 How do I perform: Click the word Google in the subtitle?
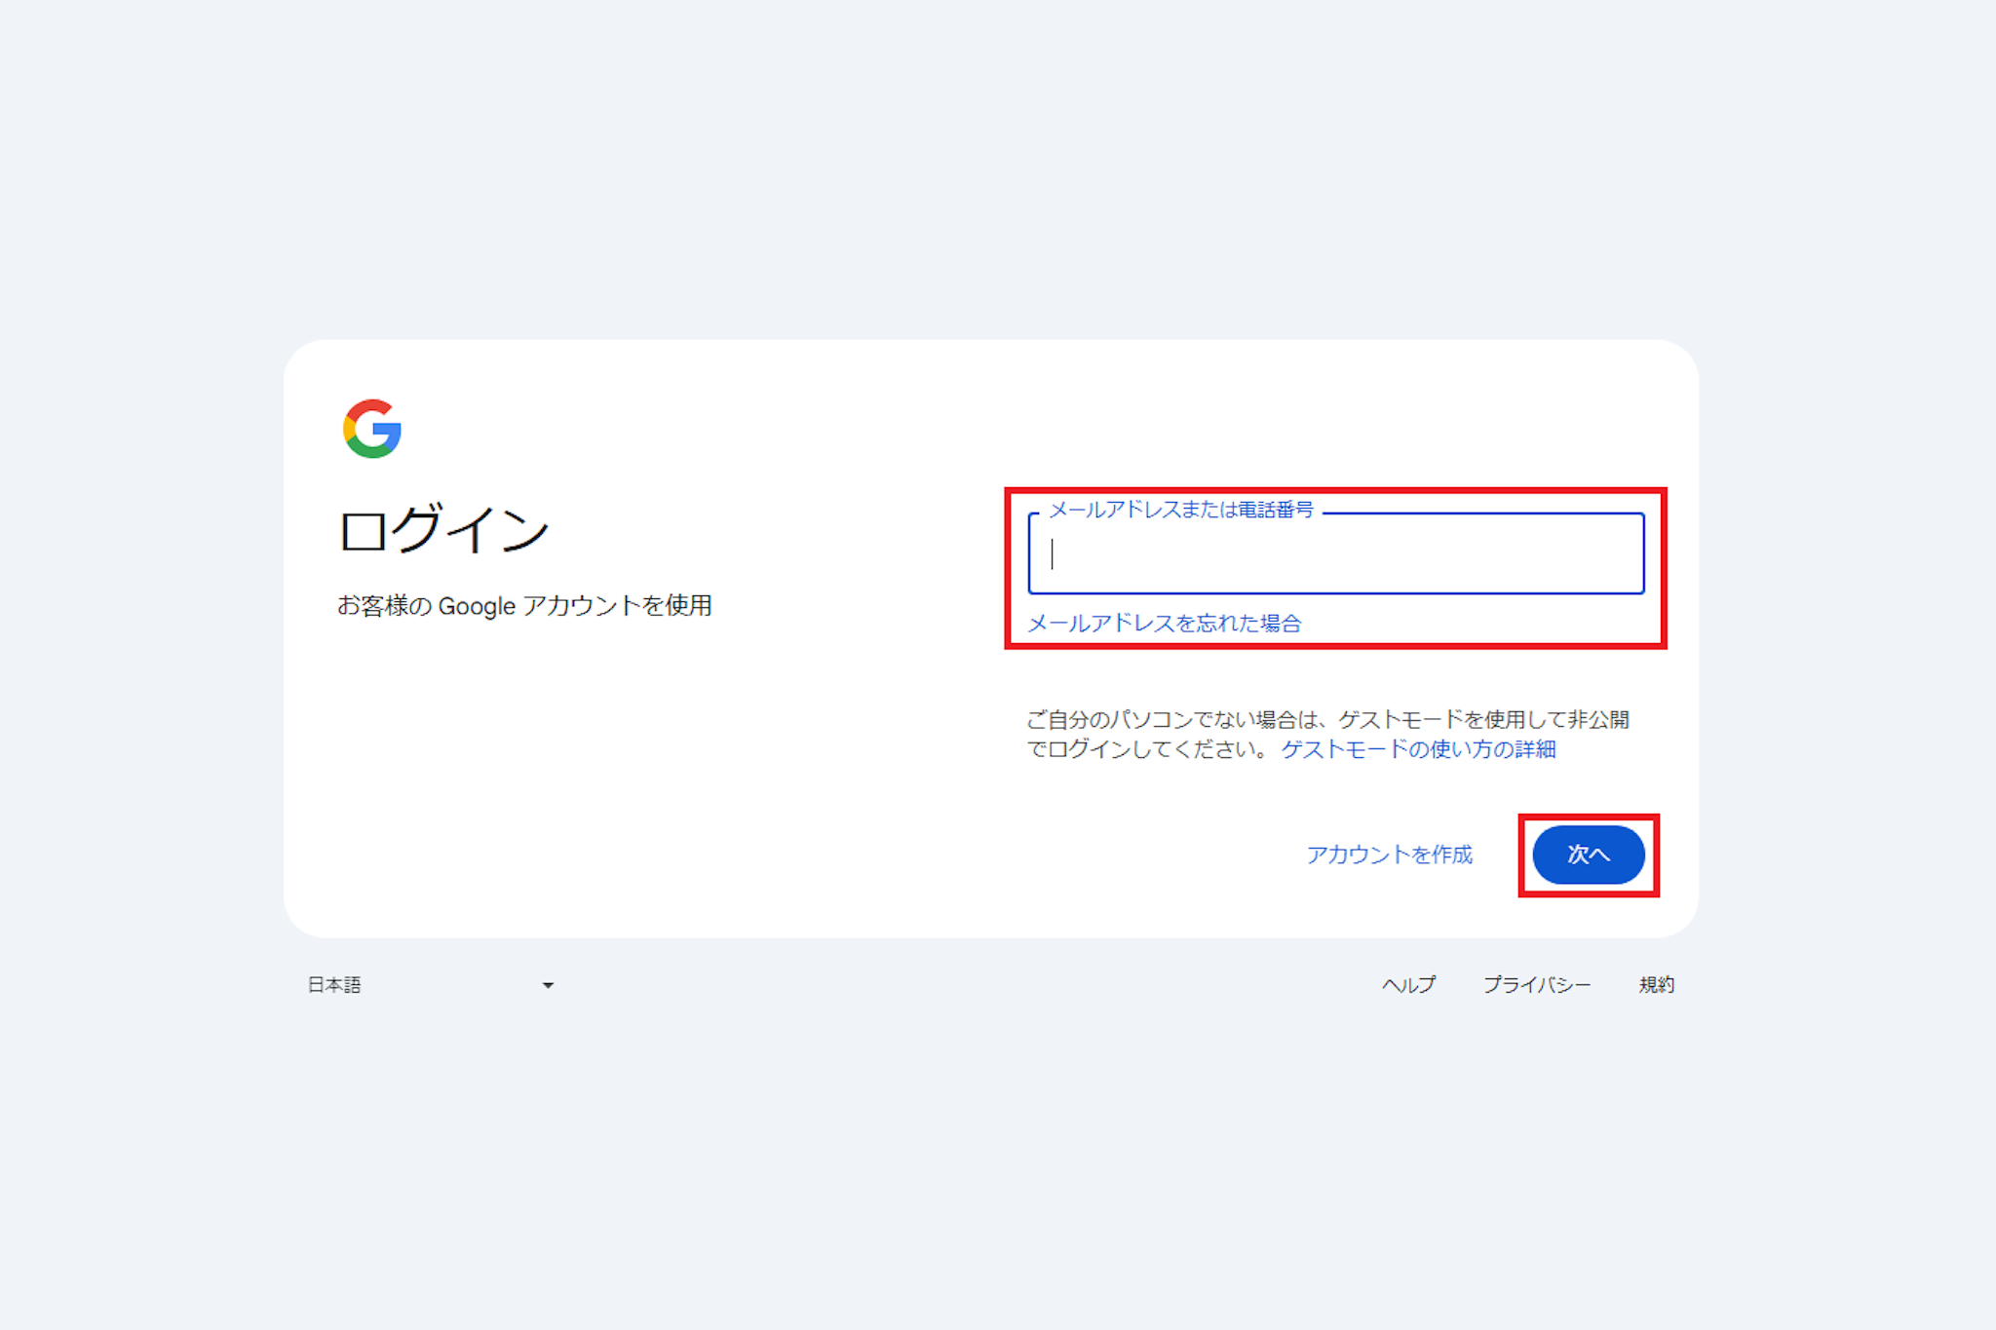477,606
